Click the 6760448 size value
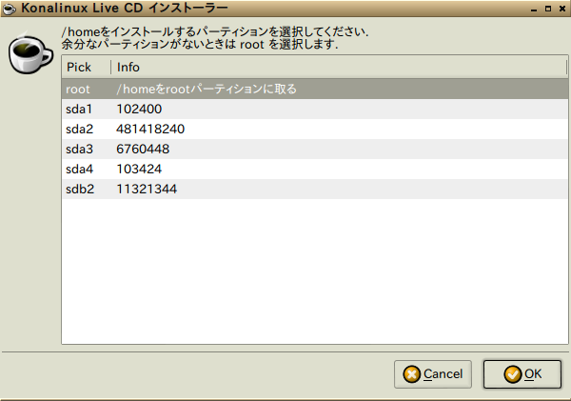571x401 pixels. pyautogui.click(x=143, y=150)
